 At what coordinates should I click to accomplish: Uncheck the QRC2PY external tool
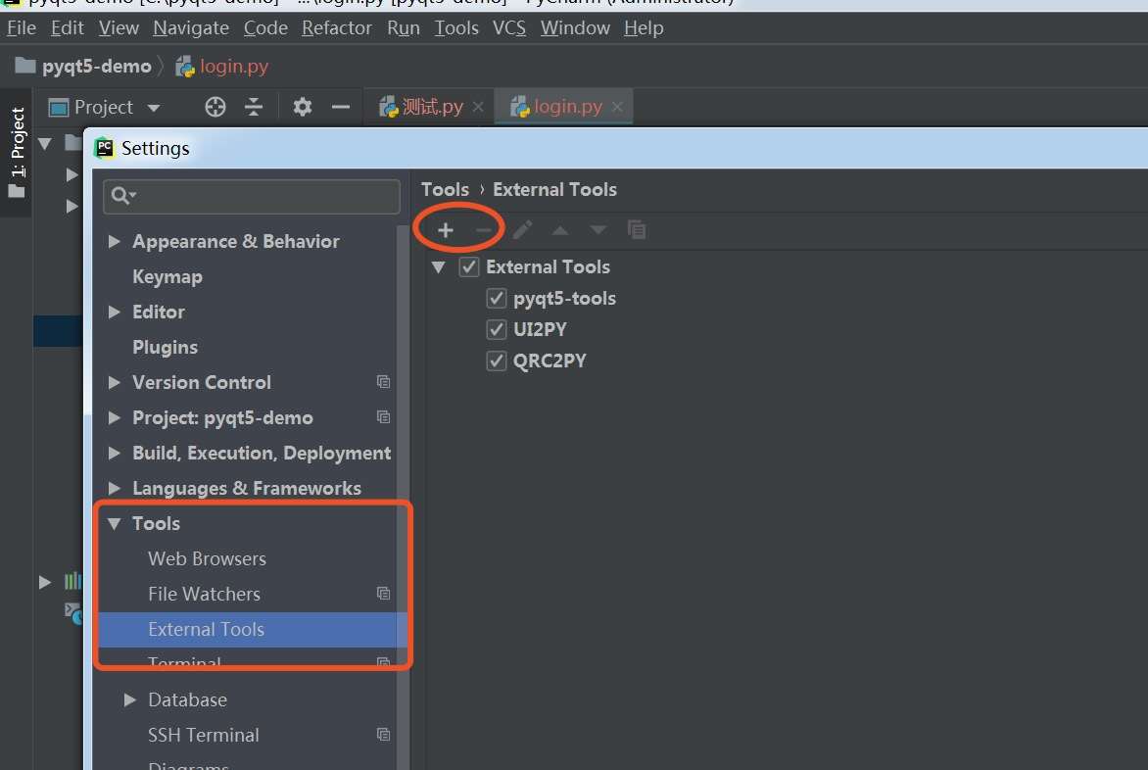coord(496,361)
